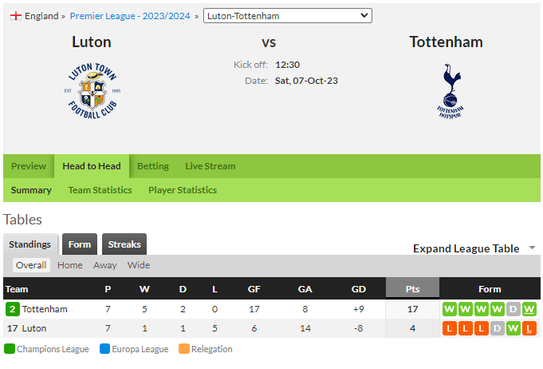
Task: Click the Streaks table button
Action: (x=124, y=244)
